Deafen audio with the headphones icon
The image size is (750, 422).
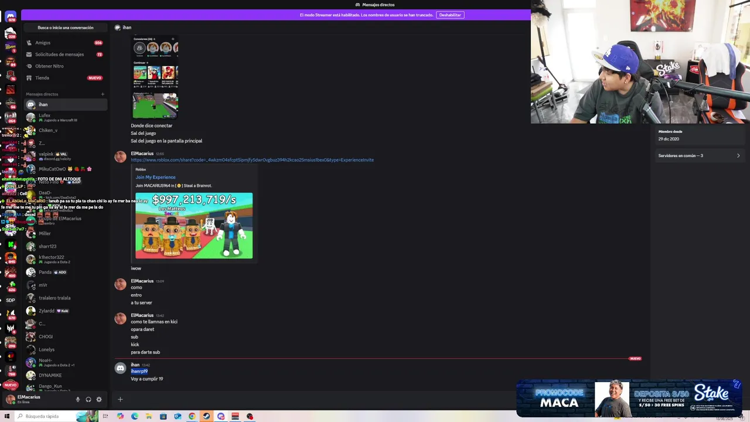coord(88,400)
